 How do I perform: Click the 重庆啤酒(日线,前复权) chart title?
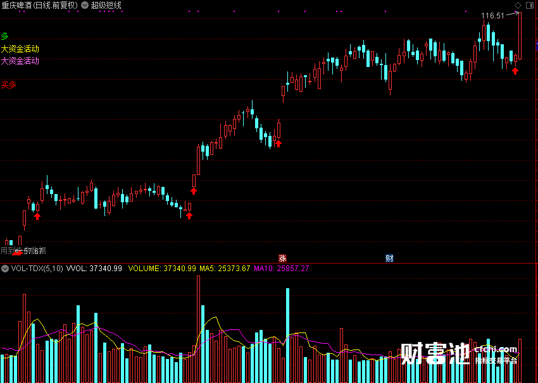click(39, 5)
